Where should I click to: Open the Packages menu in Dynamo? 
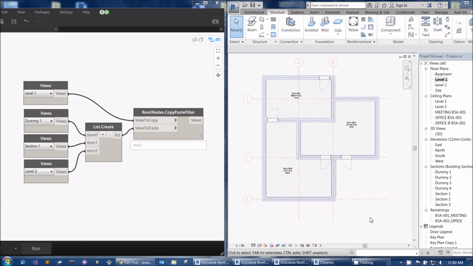pos(43,12)
